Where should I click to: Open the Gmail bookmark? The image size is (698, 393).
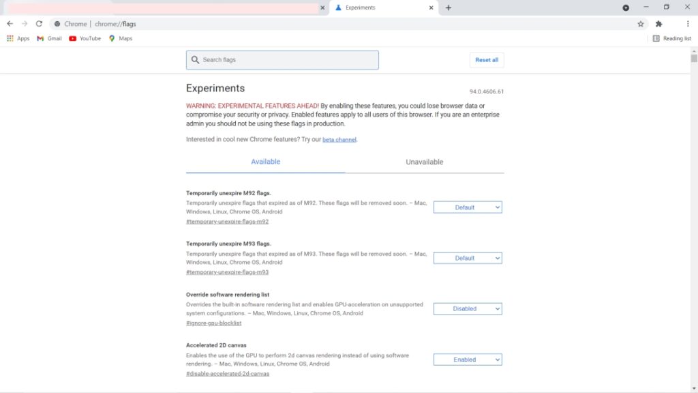click(x=49, y=38)
